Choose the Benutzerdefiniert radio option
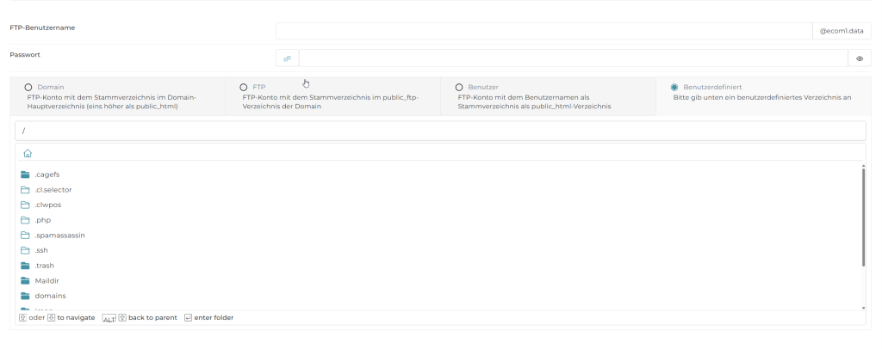This screenshot has height=349, width=882. click(674, 87)
